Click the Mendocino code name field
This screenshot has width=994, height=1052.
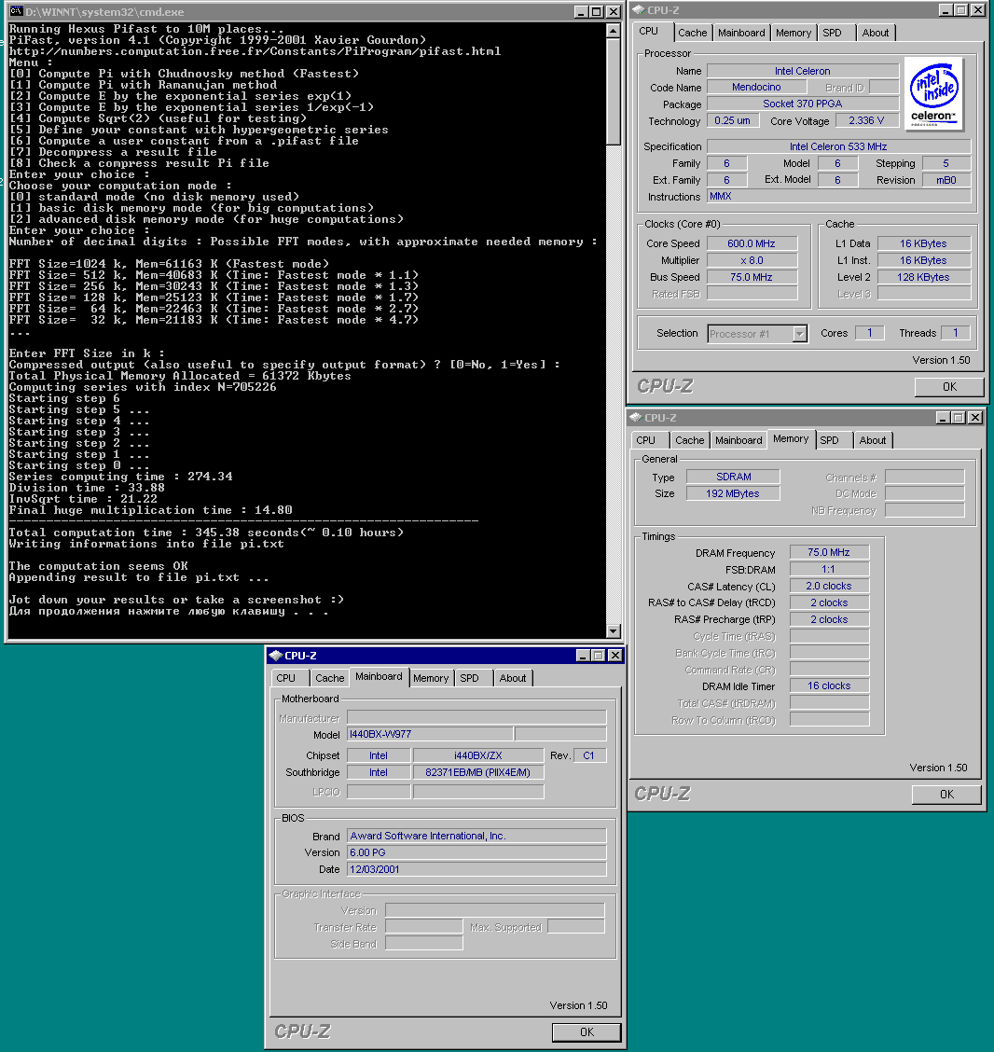point(756,88)
